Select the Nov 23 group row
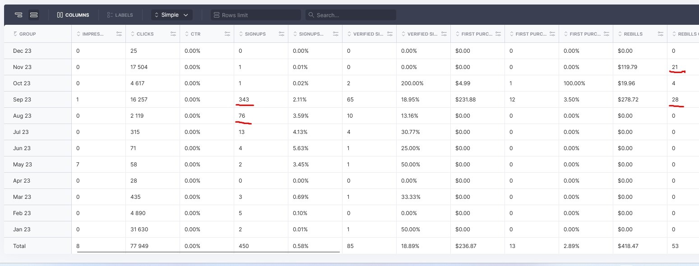 click(x=22, y=67)
